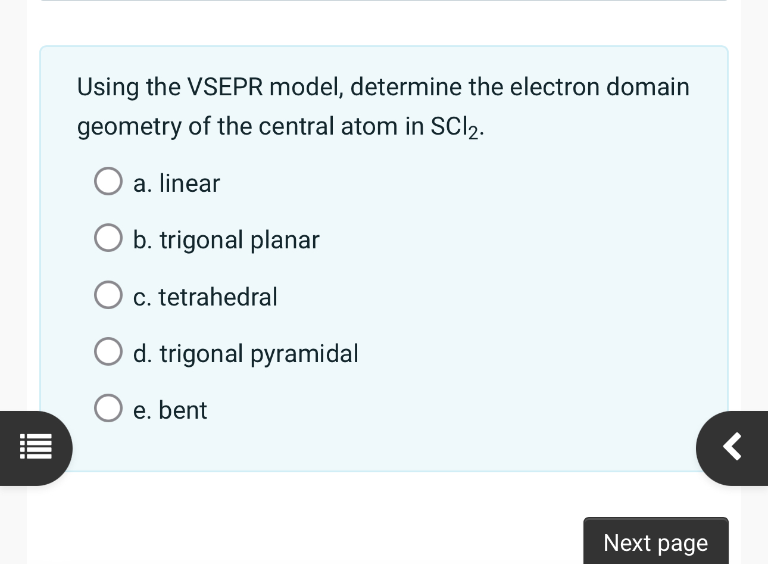Screen dimensions: 768x564
Task: Click the trigonal pyramidal answer text
Action: pyautogui.click(x=246, y=353)
